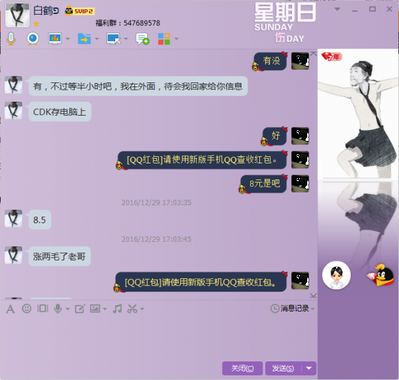399x380 pixels.
Task: Open the first QQ红包 message bubble
Action: 202,160
